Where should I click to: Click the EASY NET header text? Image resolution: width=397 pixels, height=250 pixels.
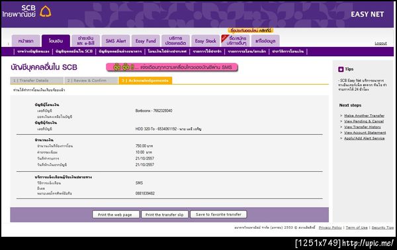click(x=367, y=15)
